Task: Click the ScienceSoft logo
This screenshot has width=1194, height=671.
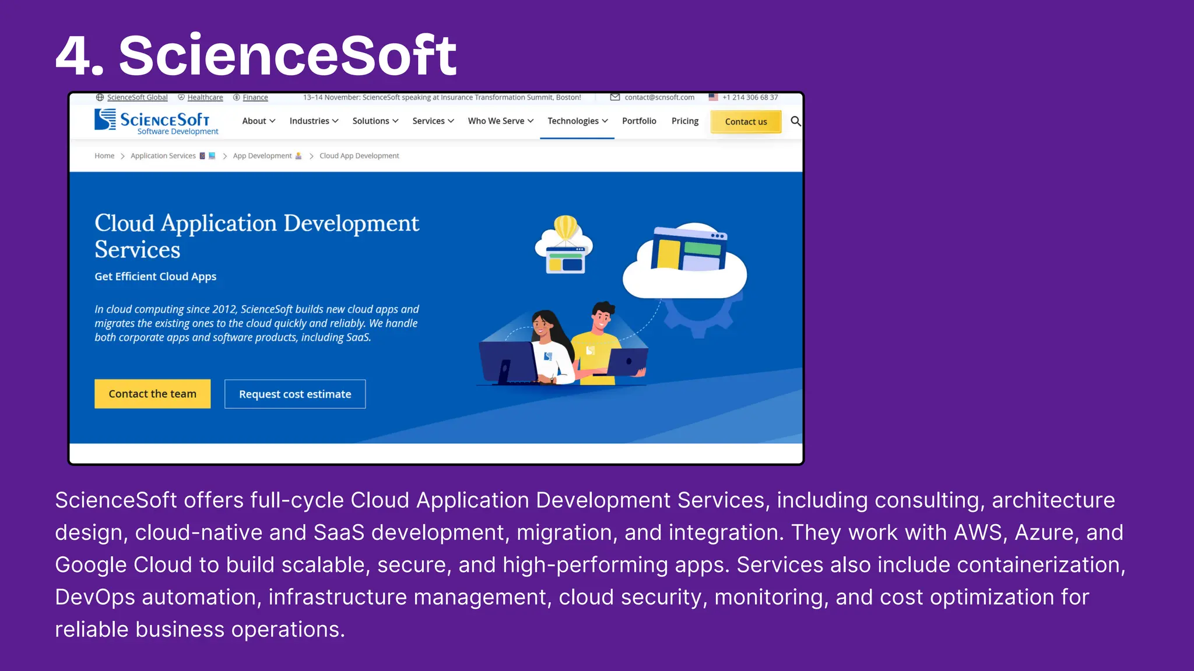Action: click(x=156, y=122)
